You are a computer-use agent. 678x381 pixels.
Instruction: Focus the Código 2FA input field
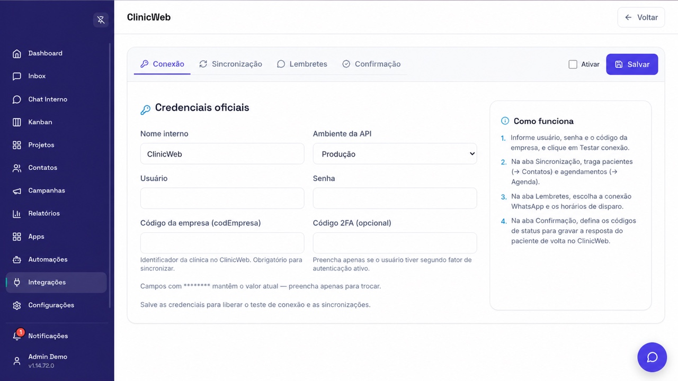tap(395, 243)
